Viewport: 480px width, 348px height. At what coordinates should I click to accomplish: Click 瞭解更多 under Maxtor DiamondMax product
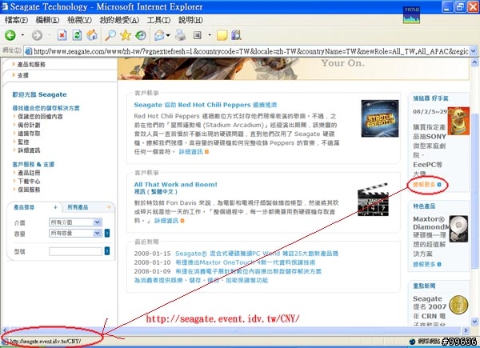pos(424,264)
